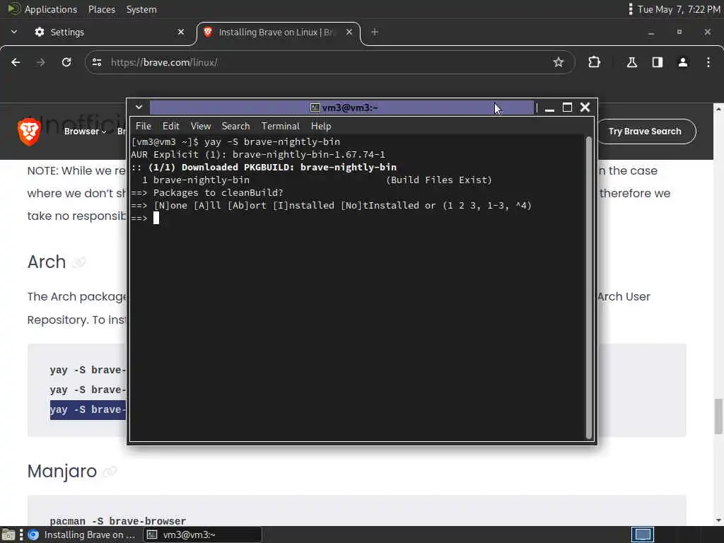The image size is (724, 543).
Task: Open a new browser tab
Action: 375,32
